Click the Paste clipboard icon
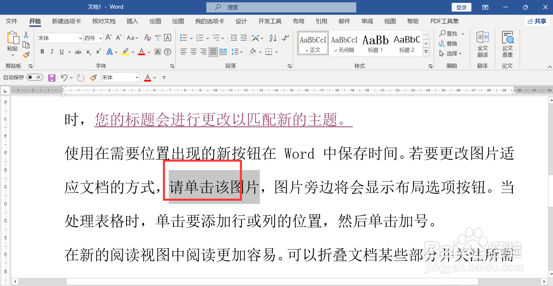553x286 pixels. point(12,38)
